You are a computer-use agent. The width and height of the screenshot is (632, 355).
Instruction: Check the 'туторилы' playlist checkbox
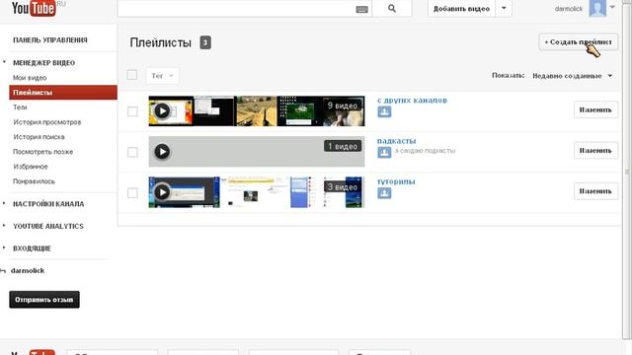(x=132, y=193)
